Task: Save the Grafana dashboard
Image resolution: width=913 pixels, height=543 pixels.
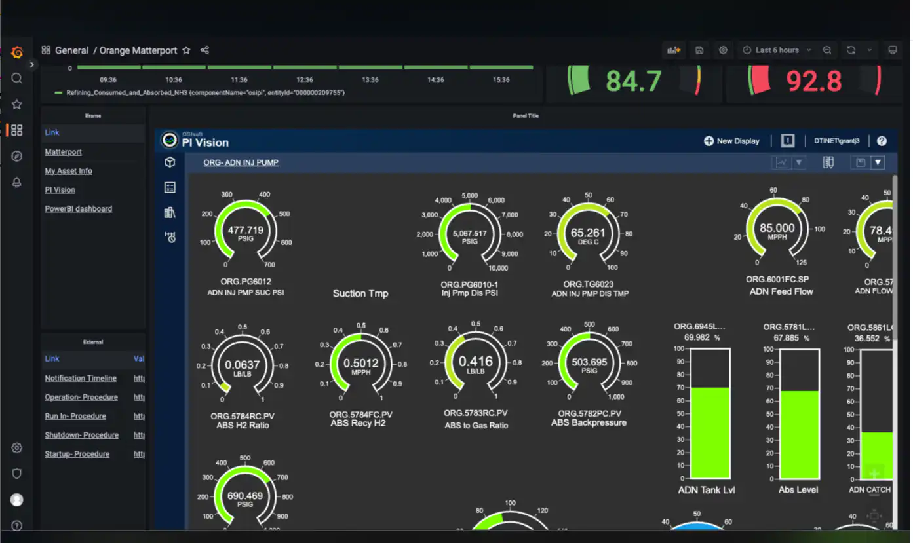Action: pyautogui.click(x=699, y=50)
